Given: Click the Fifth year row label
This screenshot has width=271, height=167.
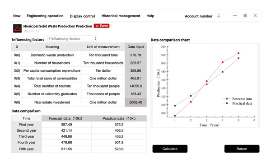Looking at the screenshot, I should point(27,149).
